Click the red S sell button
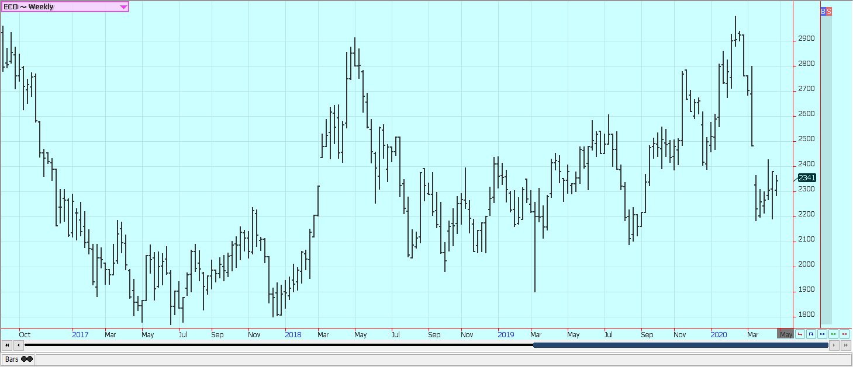 [x=829, y=12]
